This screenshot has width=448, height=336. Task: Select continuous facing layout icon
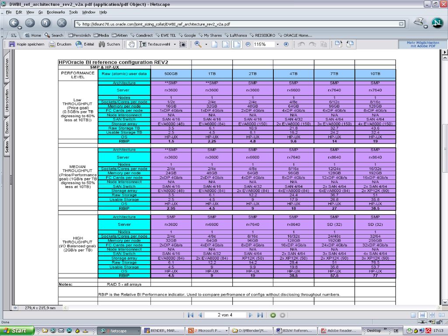(x=432, y=315)
